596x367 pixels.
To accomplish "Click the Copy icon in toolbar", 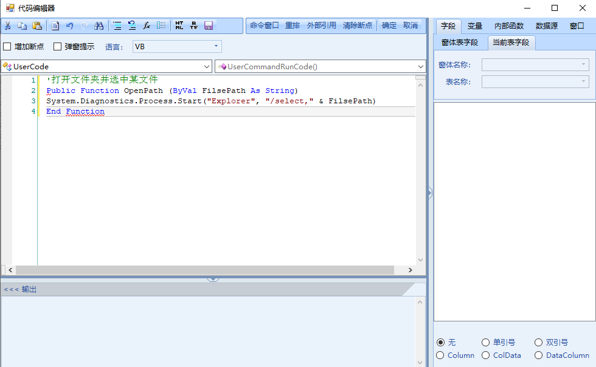I will [23, 26].
